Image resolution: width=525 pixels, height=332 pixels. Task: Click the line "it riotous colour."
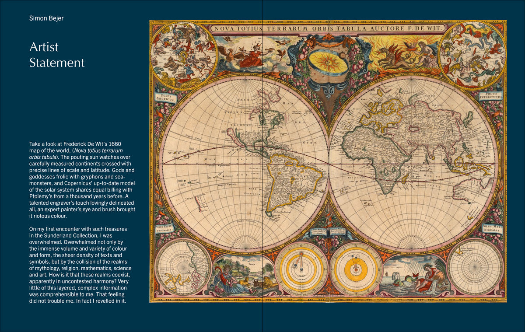48,216
